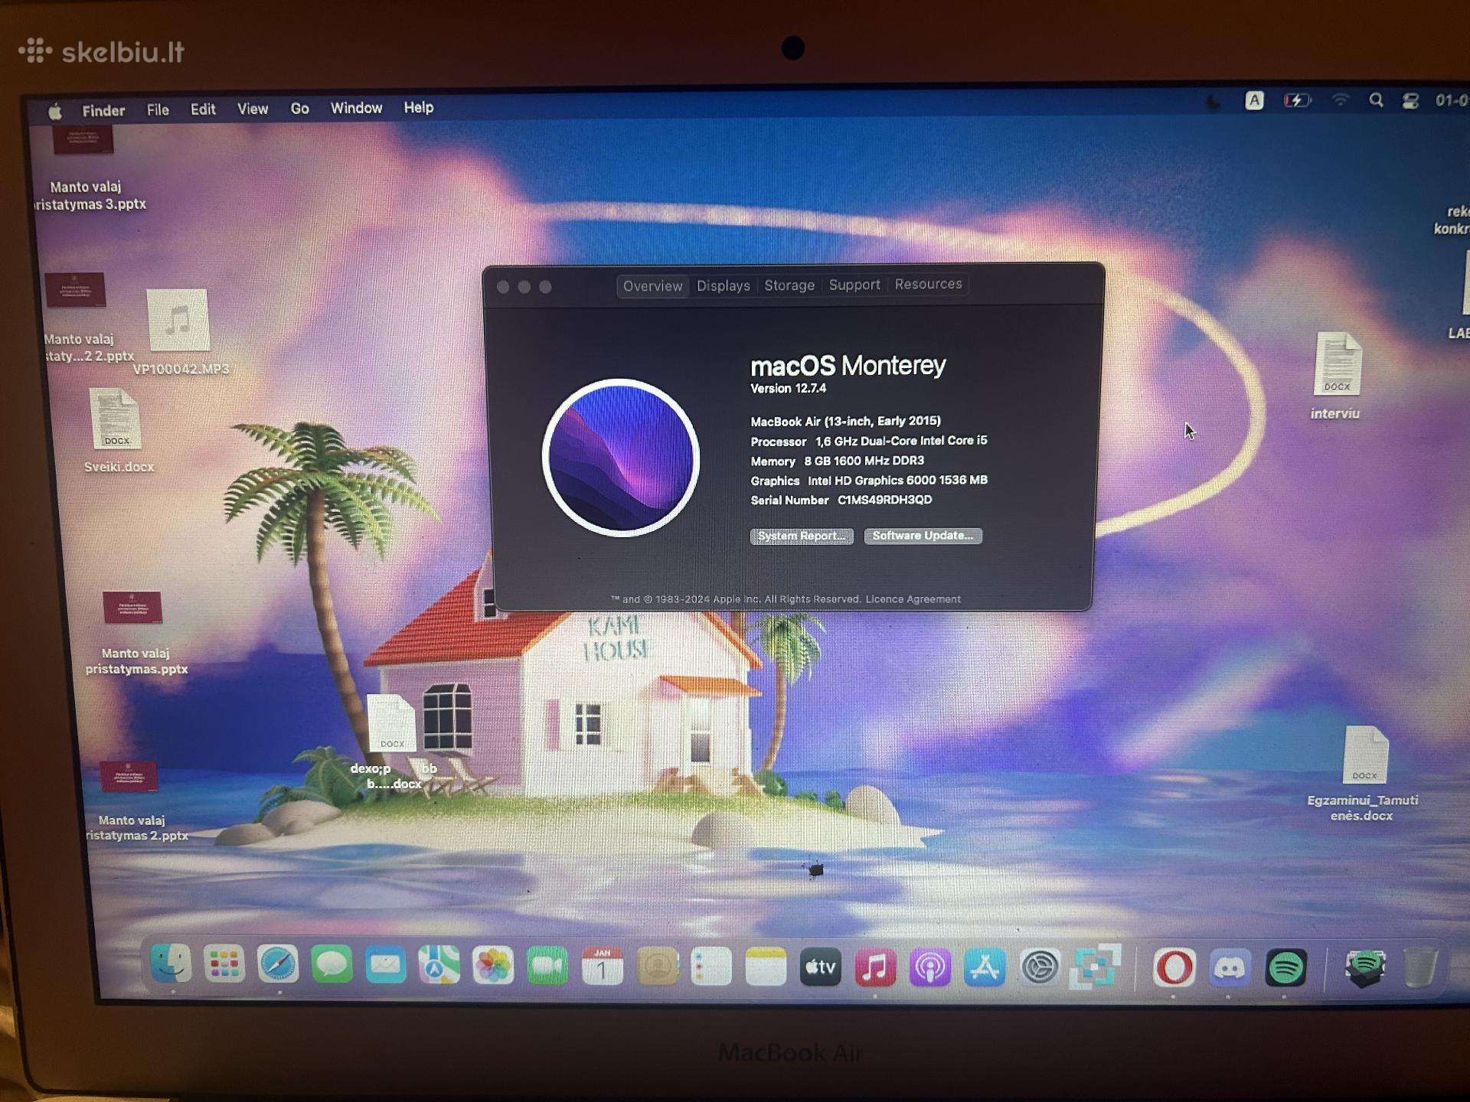Screen dimensions: 1470x1102
Task: Click the Do Not Disturb moon icon
Action: coord(1213,102)
